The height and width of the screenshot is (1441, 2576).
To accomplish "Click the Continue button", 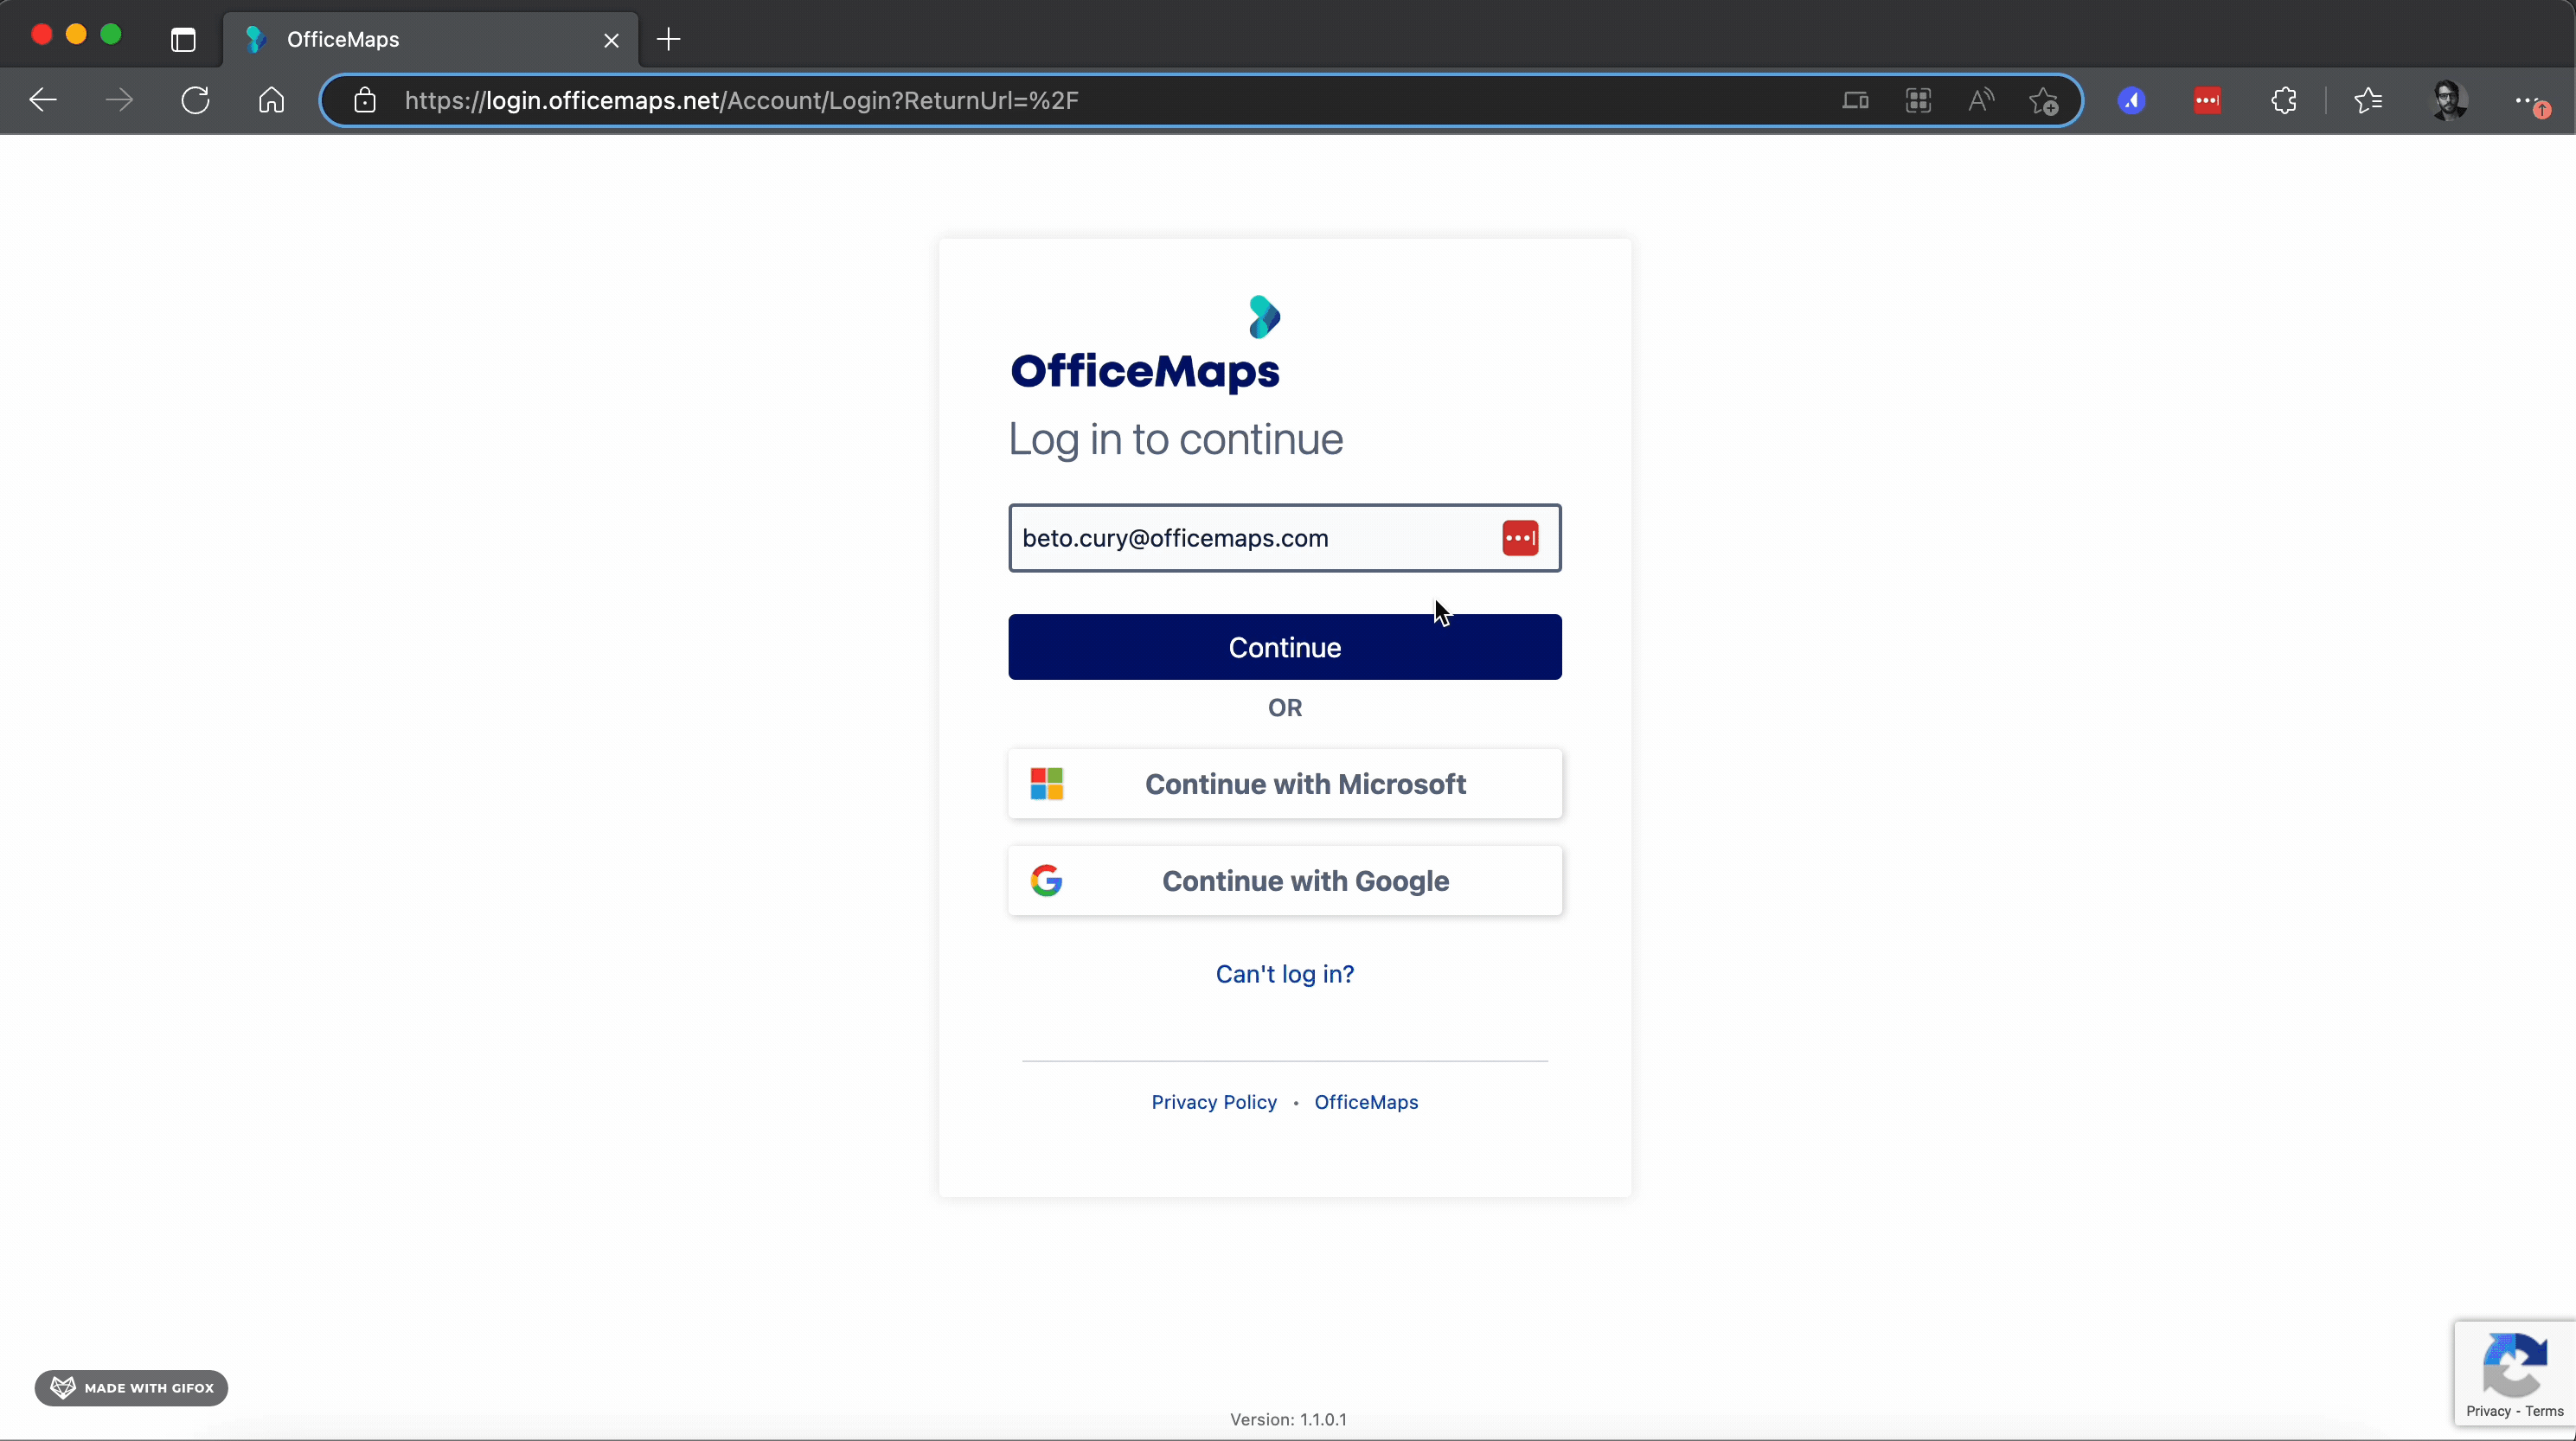I will [x=1285, y=647].
